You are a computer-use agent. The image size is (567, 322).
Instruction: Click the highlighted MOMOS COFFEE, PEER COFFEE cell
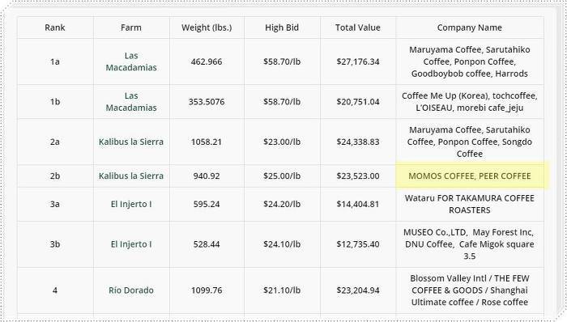click(x=469, y=176)
